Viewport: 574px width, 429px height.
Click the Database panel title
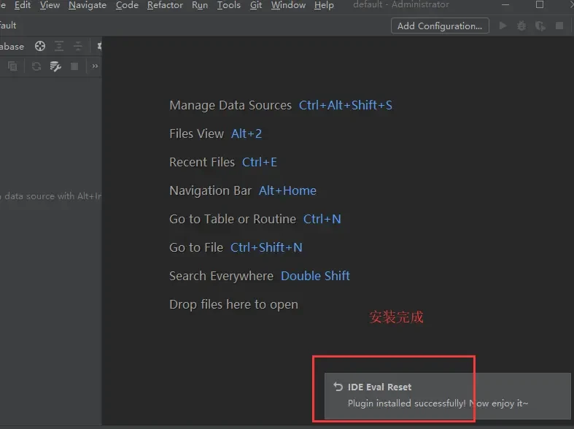(12, 46)
